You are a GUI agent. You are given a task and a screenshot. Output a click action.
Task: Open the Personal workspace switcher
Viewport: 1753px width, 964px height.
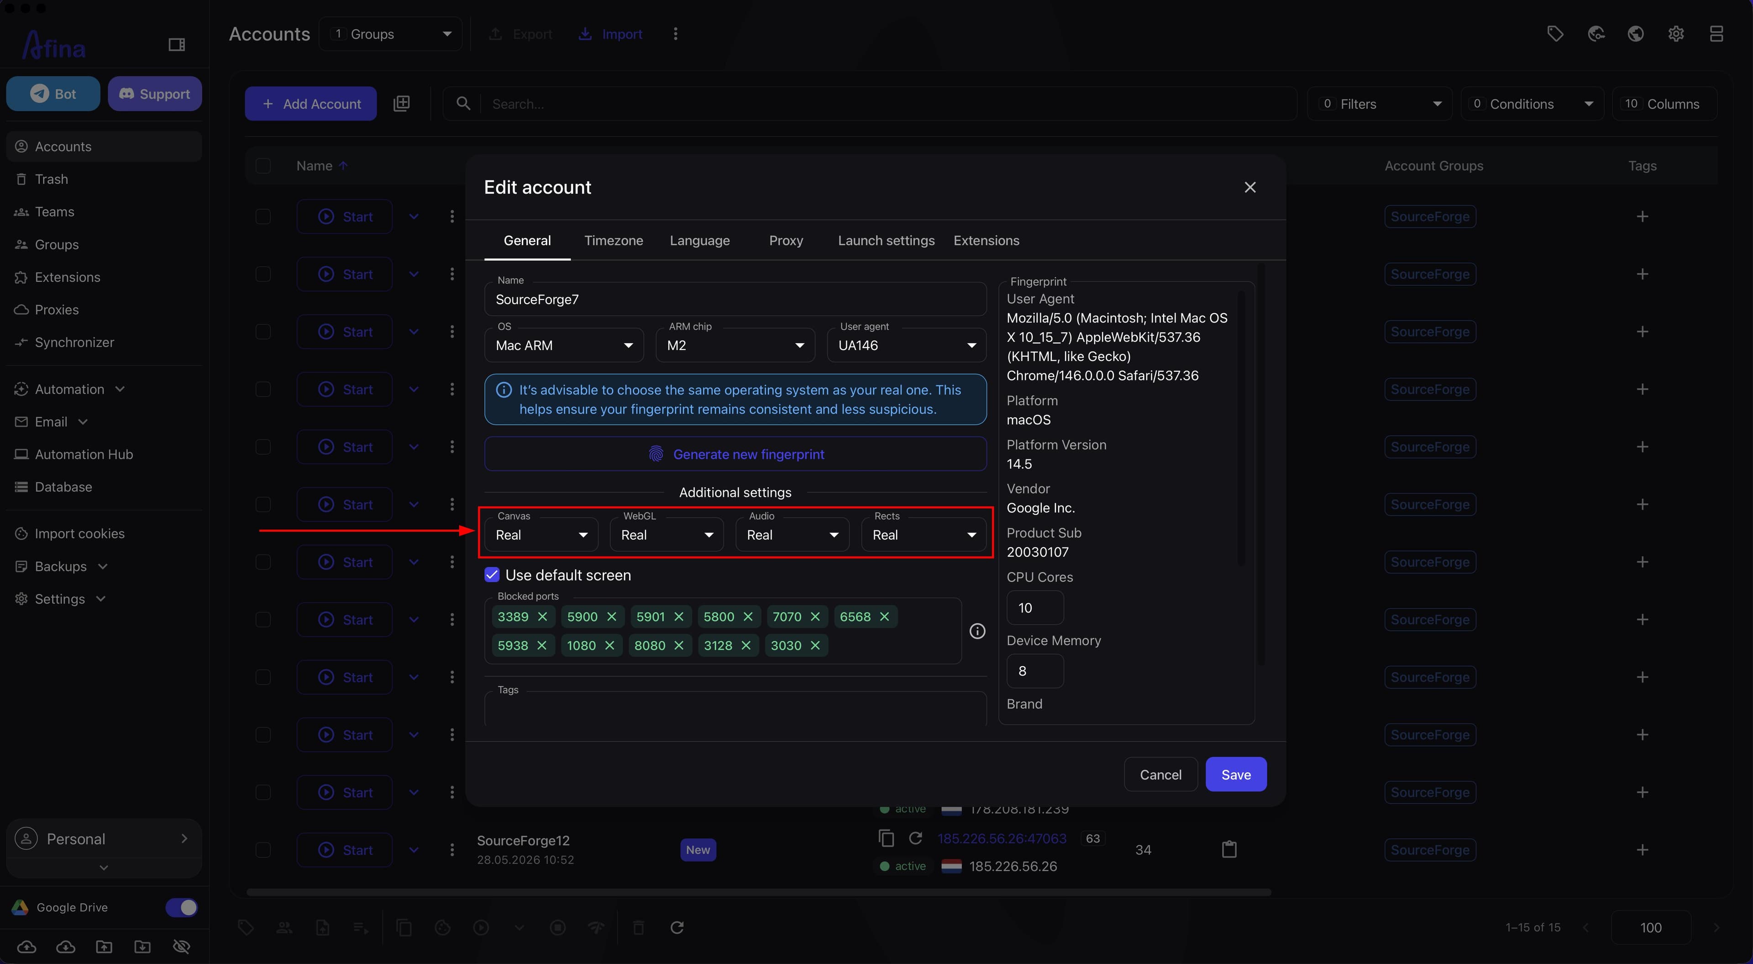pos(104,839)
